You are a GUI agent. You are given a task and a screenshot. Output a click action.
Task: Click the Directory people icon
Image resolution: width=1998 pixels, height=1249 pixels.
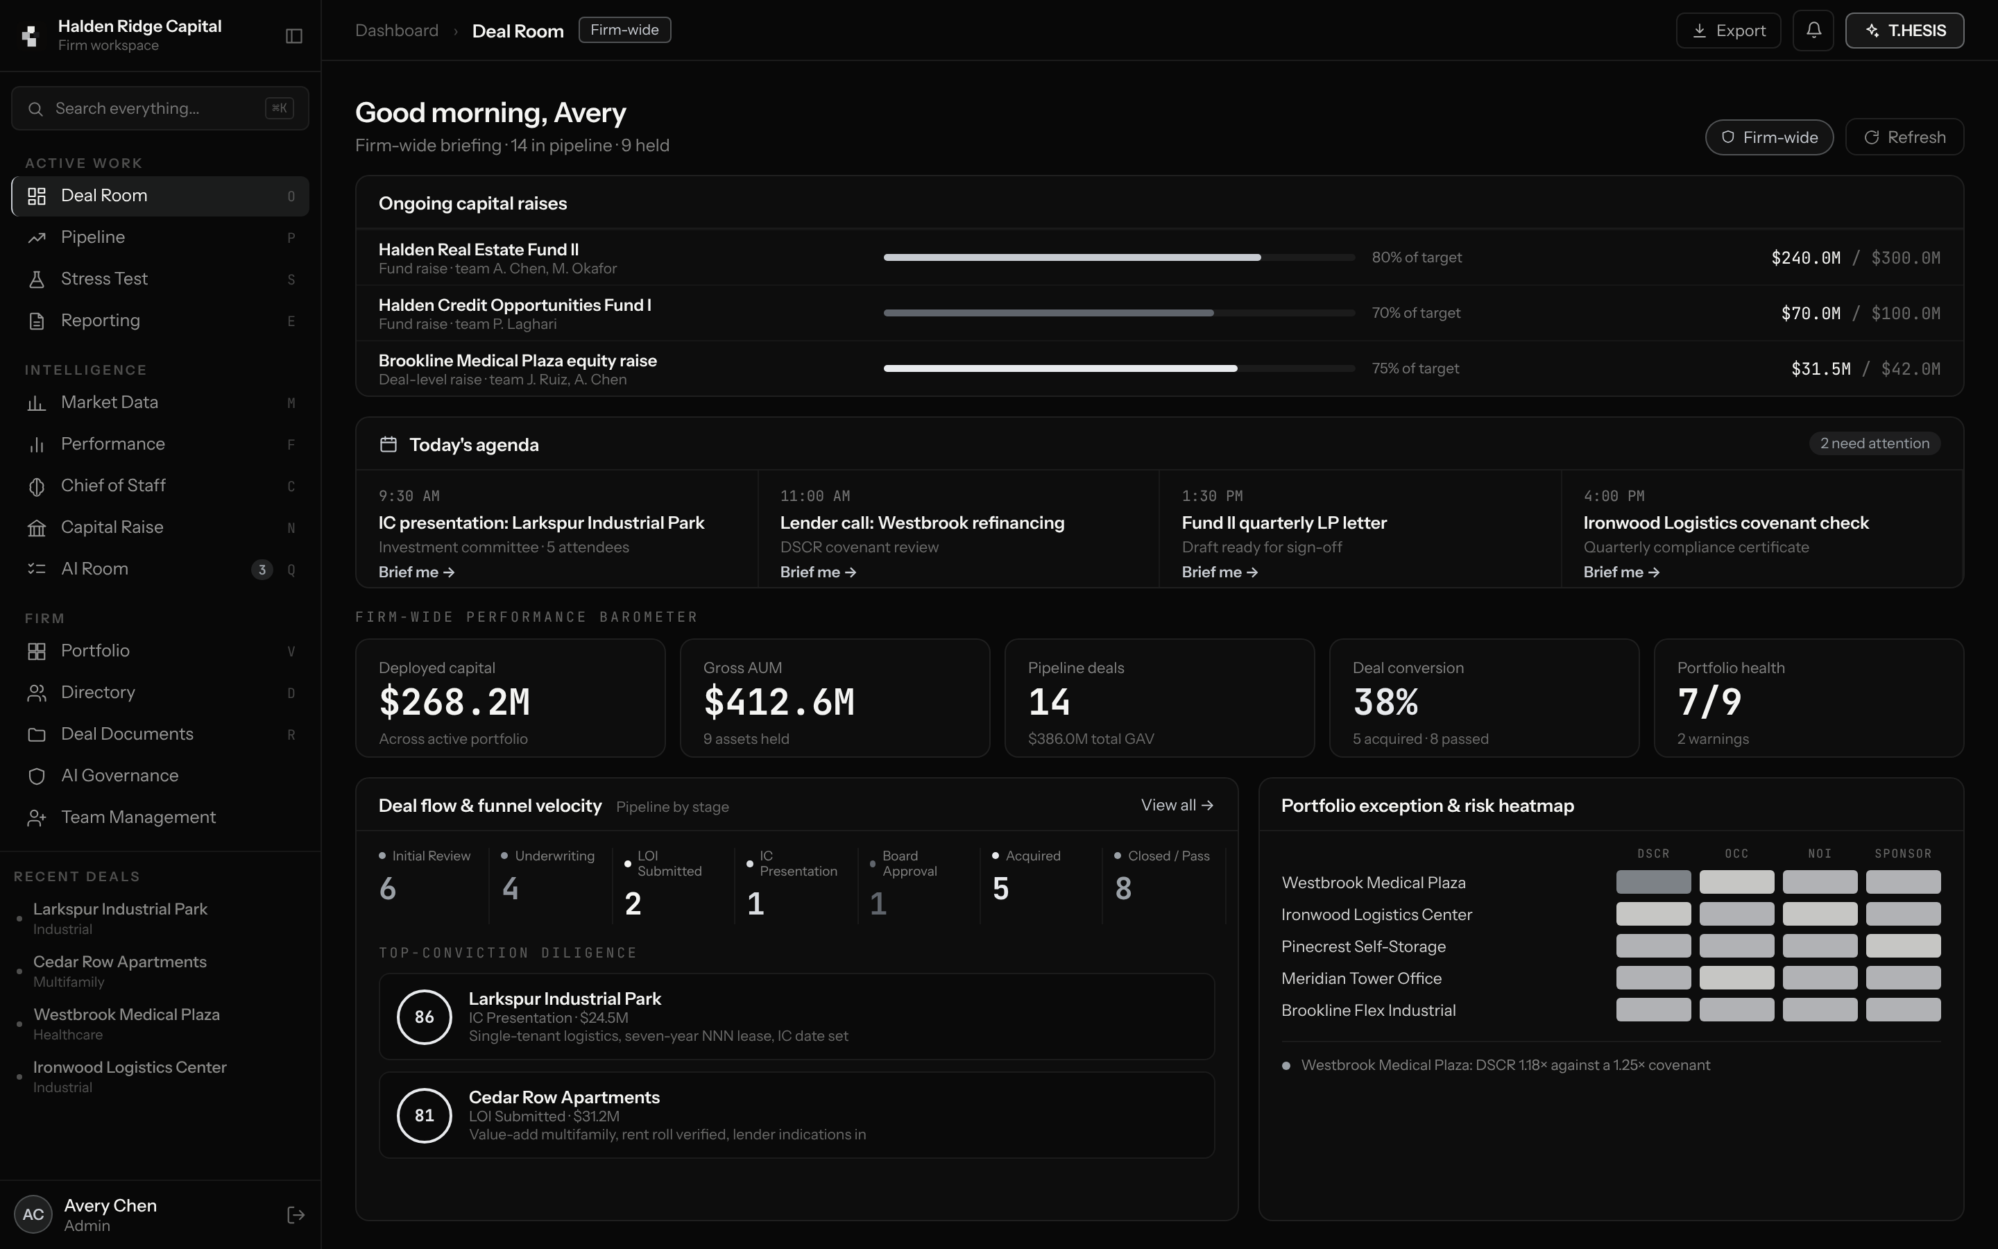click(x=36, y=693)
